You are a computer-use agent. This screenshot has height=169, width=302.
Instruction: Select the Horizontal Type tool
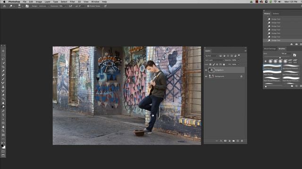pos(3,115)
